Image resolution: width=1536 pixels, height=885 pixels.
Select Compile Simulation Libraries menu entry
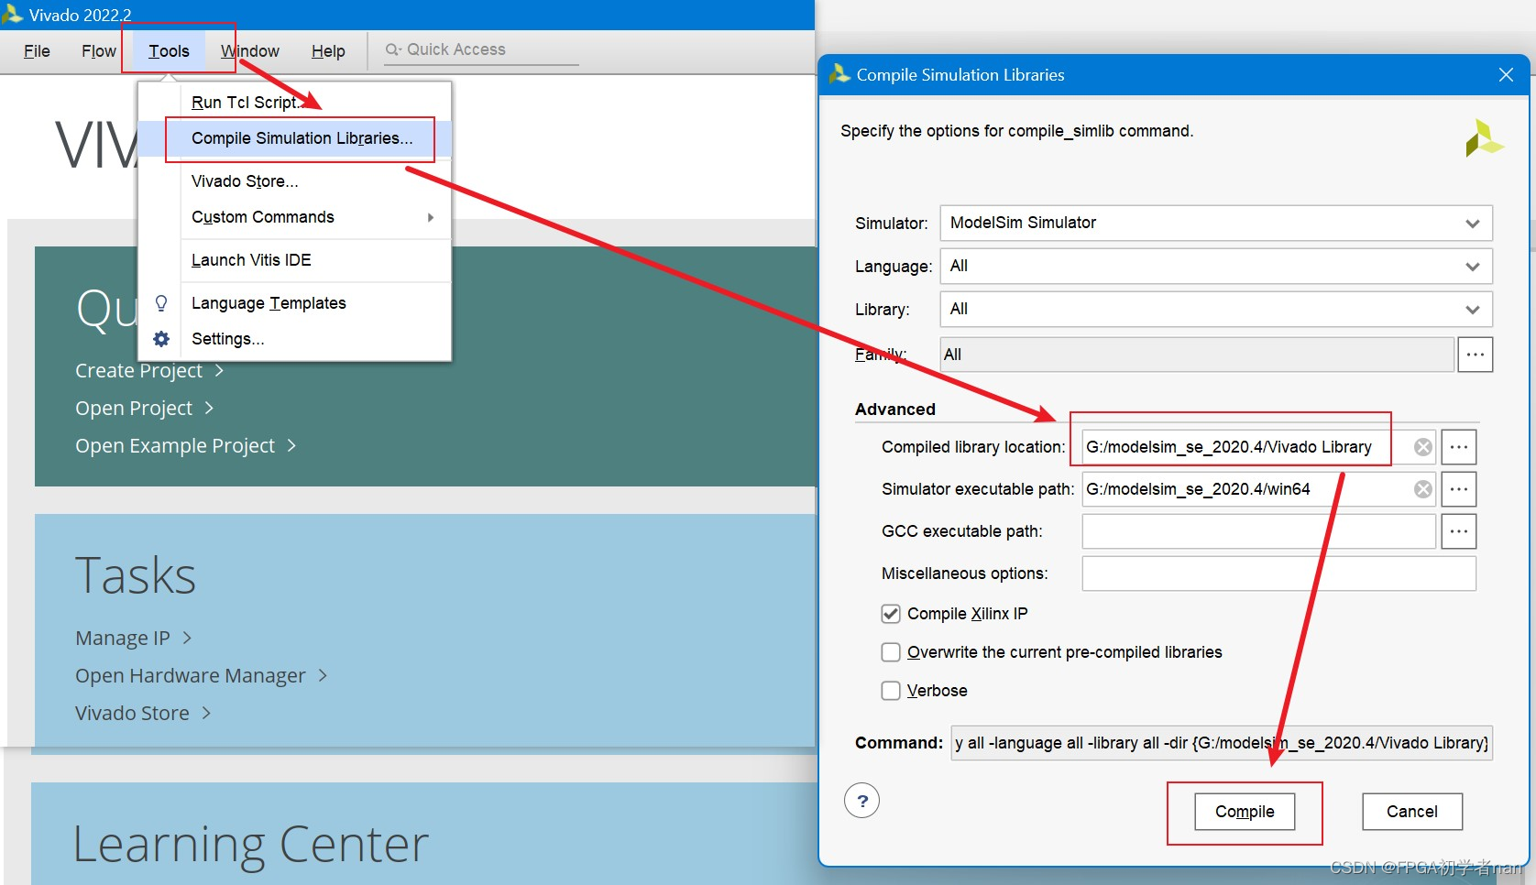tap(294, 138)
